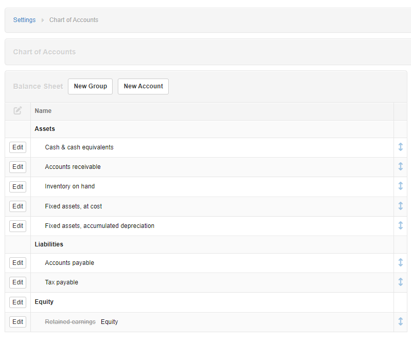Viewport: 411px width, 364px height.
Task: Click the edit pencil icon in table header
Action: pos(17,111)
